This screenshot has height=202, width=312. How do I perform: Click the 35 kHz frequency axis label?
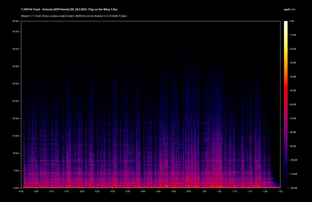[15, 66]
